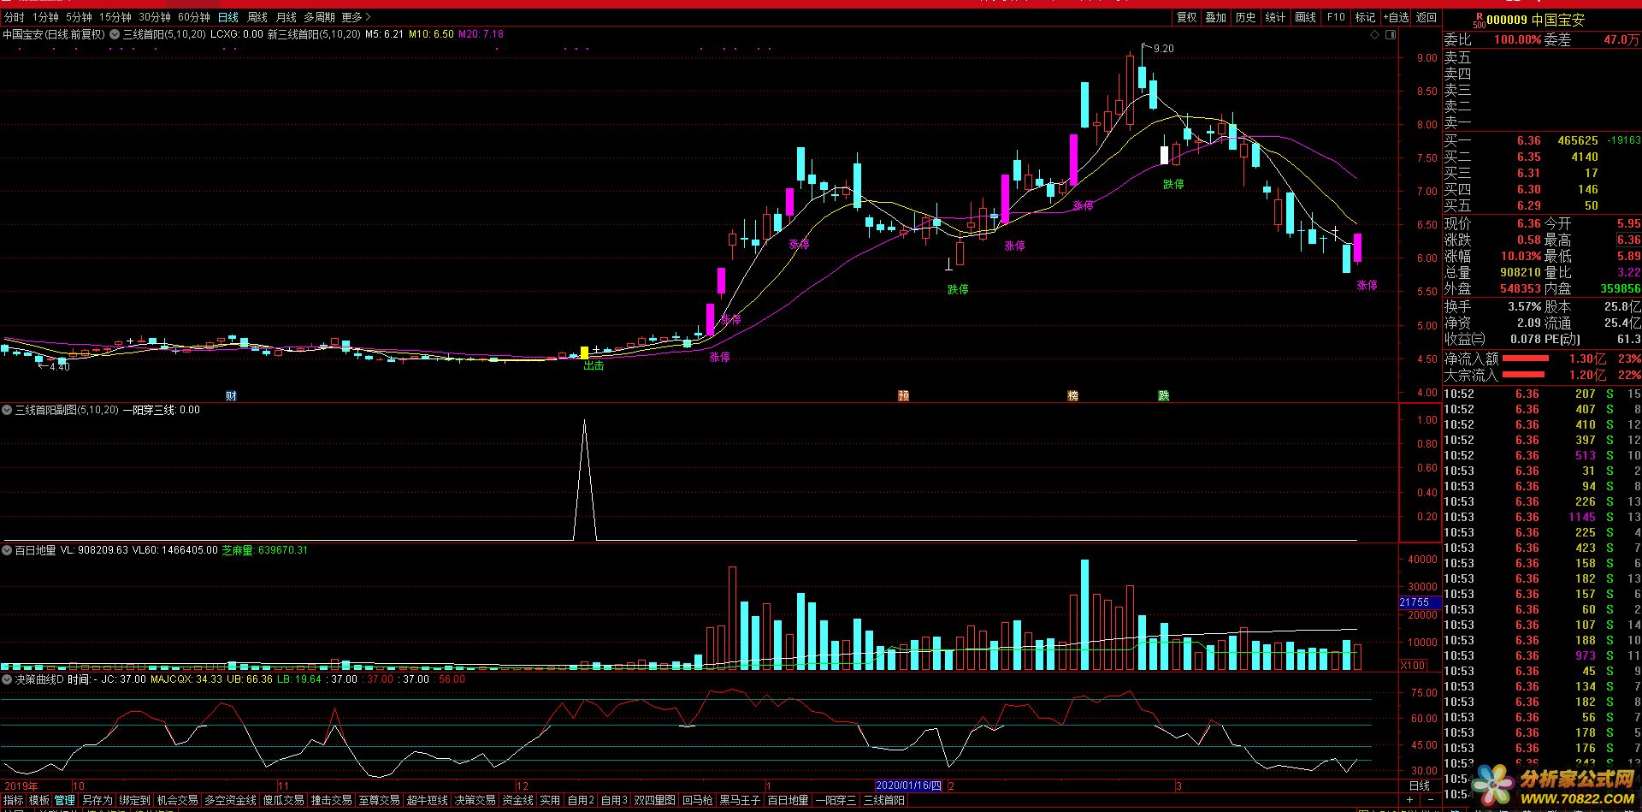Click the diamond icon at chart top-right
This screenshot has height=812, width=1642.
coord(1375,35)
